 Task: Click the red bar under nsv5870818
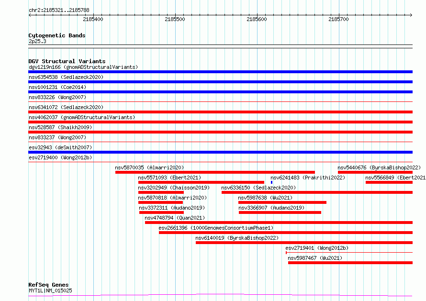click(x=160, y=202)
